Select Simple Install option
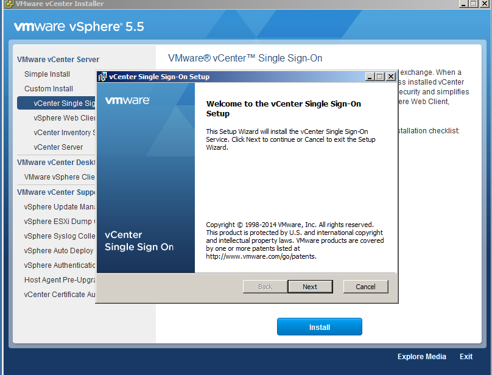This screenshot has height=375, width=492. (47, 74)
